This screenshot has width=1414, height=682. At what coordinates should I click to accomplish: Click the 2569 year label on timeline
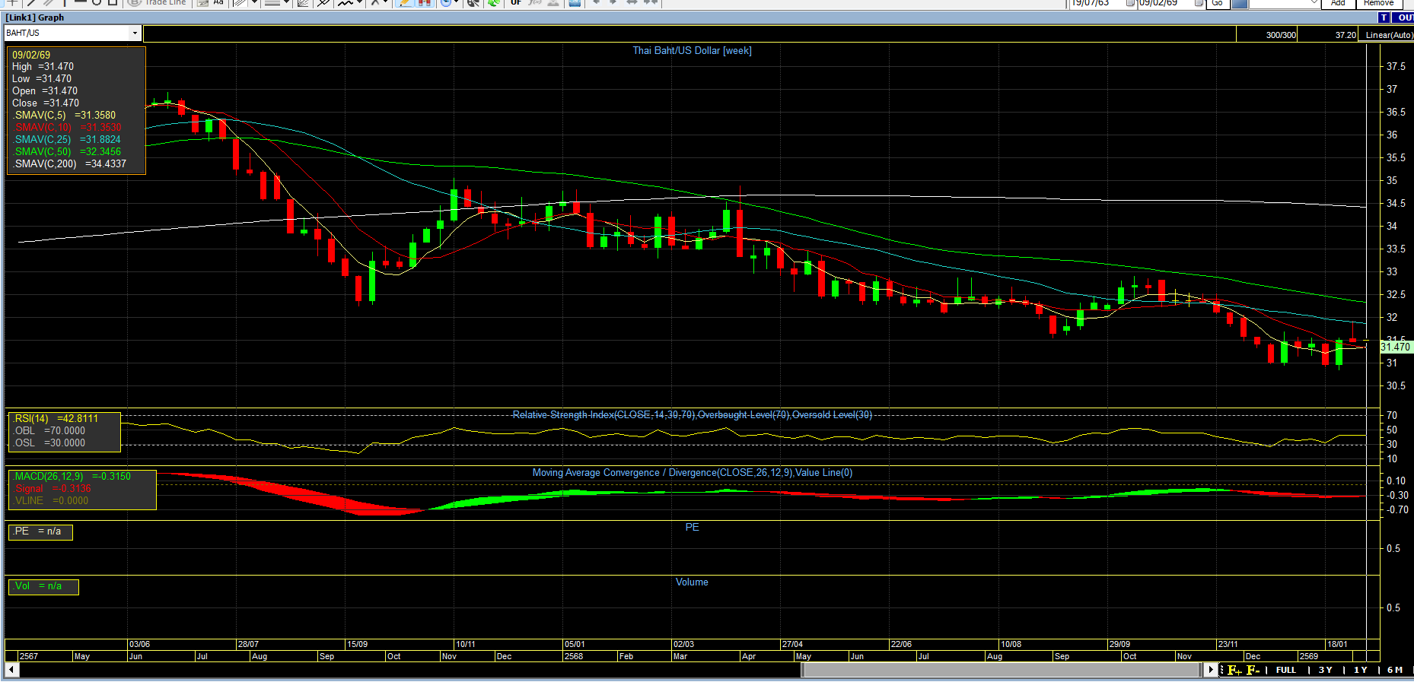[x=1309, y=656]
